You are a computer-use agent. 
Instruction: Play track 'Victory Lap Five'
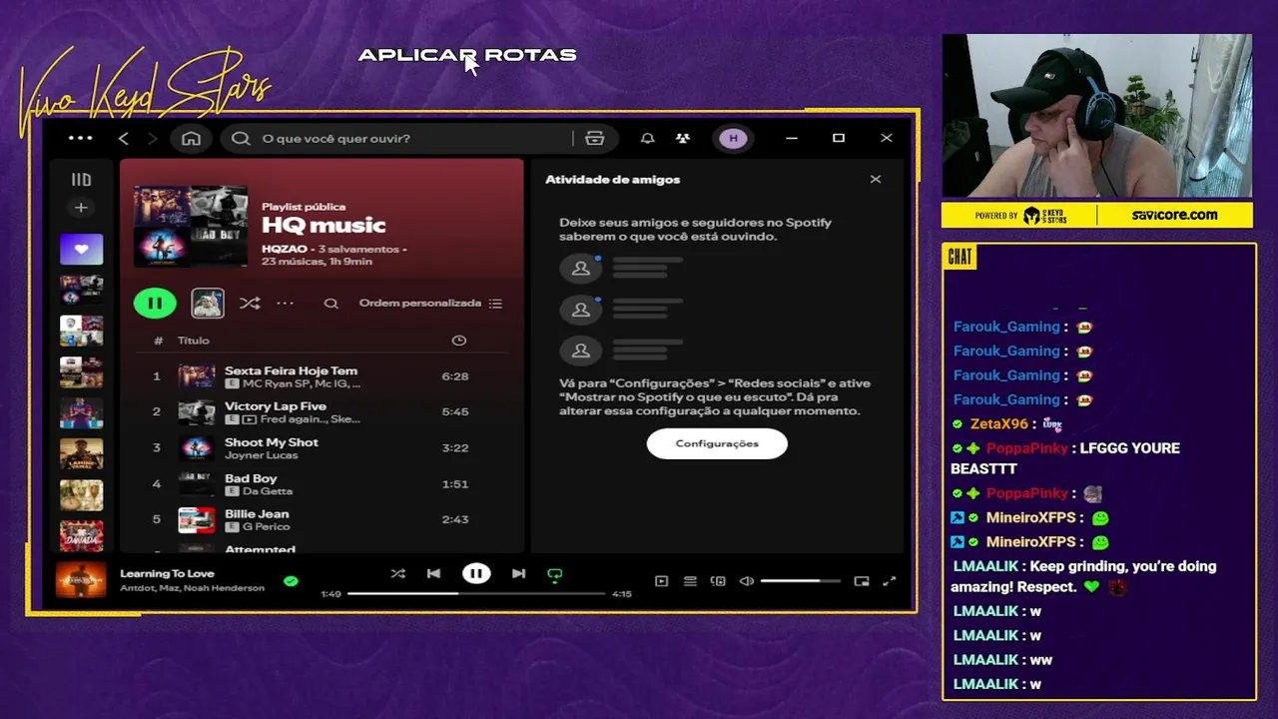[x=276, y=406]
